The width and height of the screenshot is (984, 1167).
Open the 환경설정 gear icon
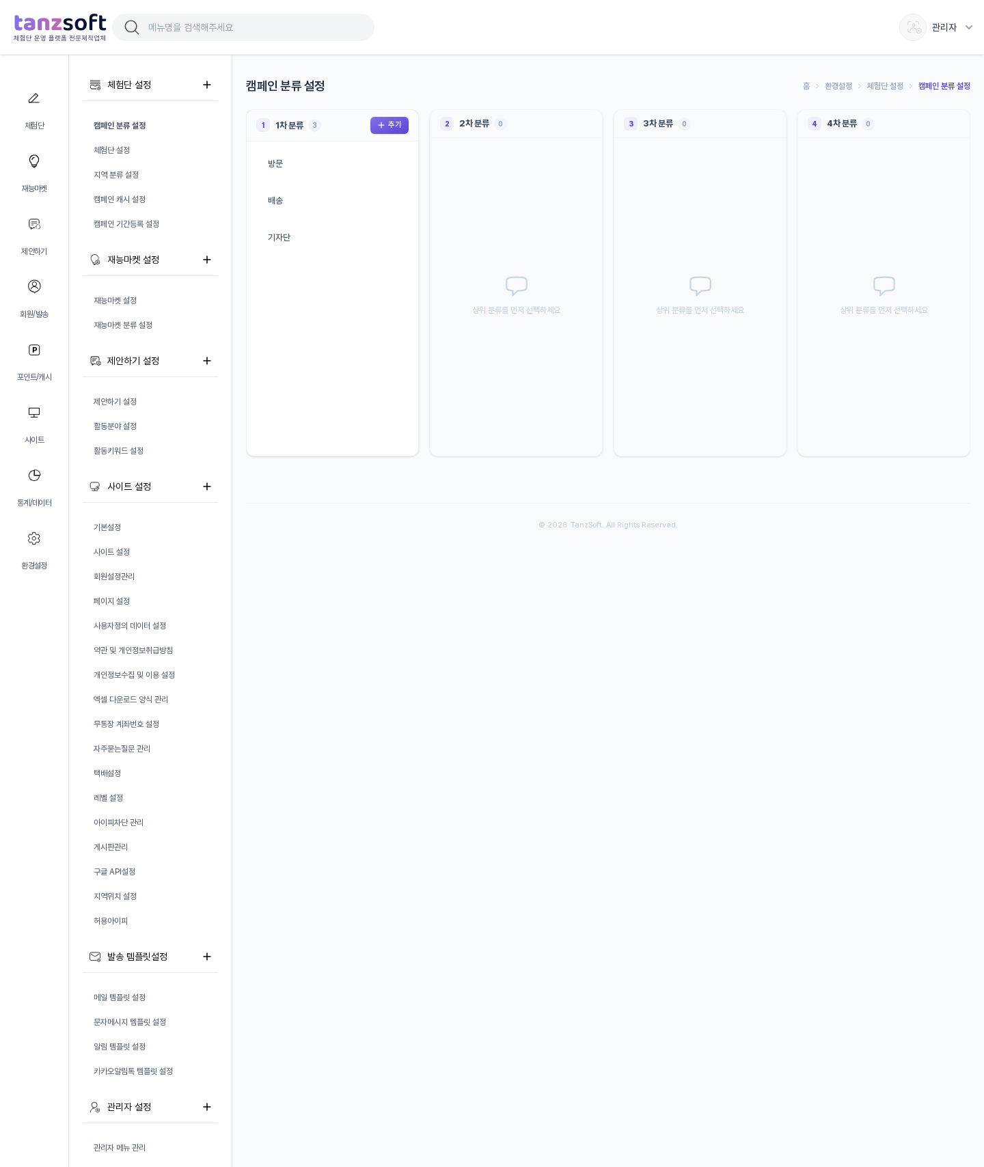pyautogui.click(x=34, y=538)
